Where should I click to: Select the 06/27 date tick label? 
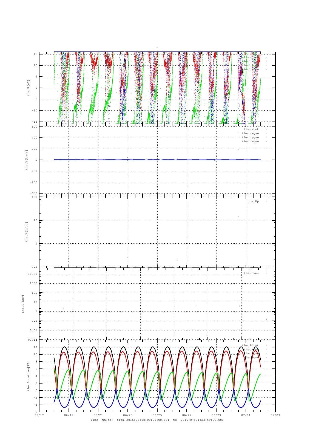click(x=187, y=415)
